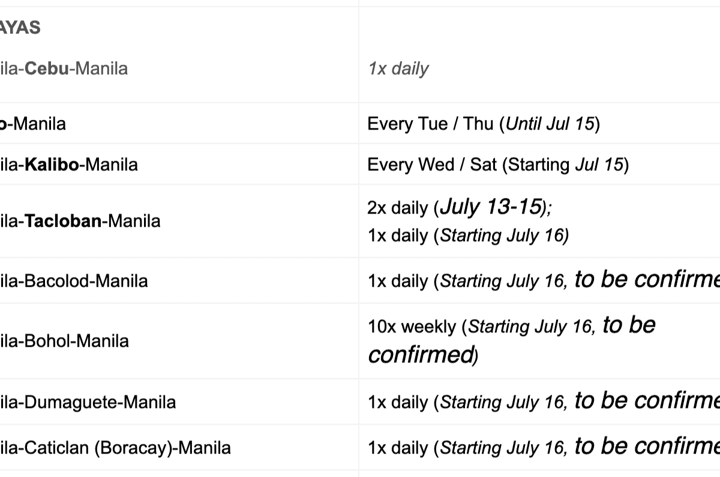Click '2x daily (July 13-15)' line
This screenshot has width=720, height=477.
460,208
